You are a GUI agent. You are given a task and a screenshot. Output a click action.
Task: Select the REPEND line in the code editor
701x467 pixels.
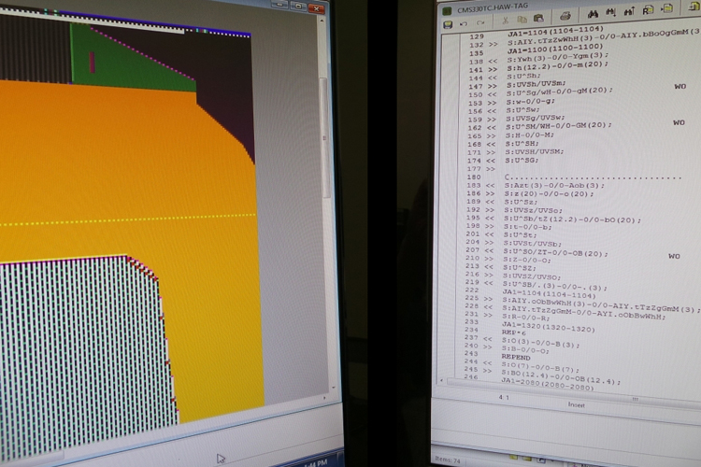coord(518,356)
